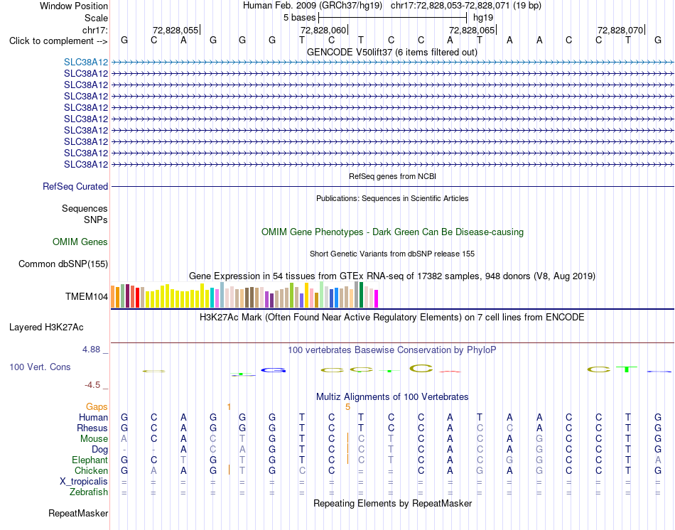
Task: Click the RepeatMasker track label
Action: tap(78, 513)
